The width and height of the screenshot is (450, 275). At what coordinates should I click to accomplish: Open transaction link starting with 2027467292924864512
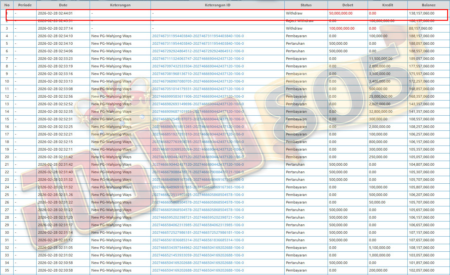pos(198,51)
